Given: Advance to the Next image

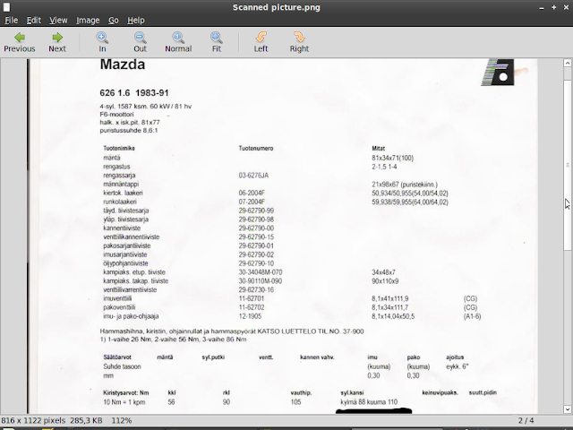Looking at the screenshot, I should point(57,42).
